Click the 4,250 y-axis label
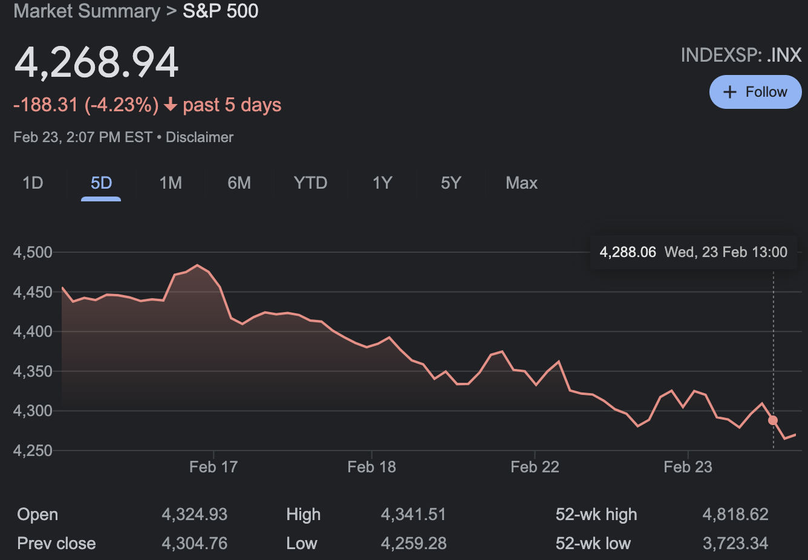808x560 pixels. tap(33, 451)
